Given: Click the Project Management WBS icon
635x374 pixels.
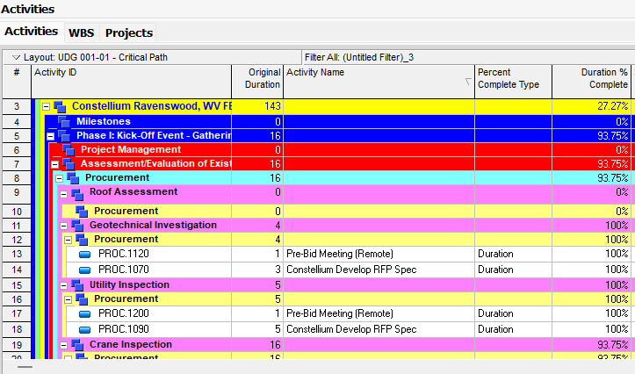Looking at the screenshot, I should 69,150.
